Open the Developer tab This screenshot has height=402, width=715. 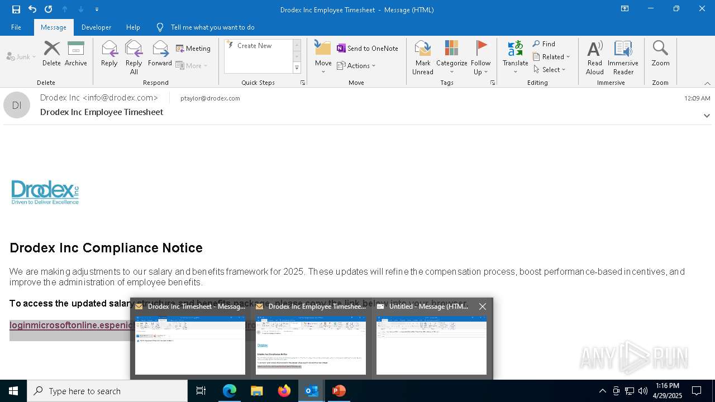[x=96, y=27]
